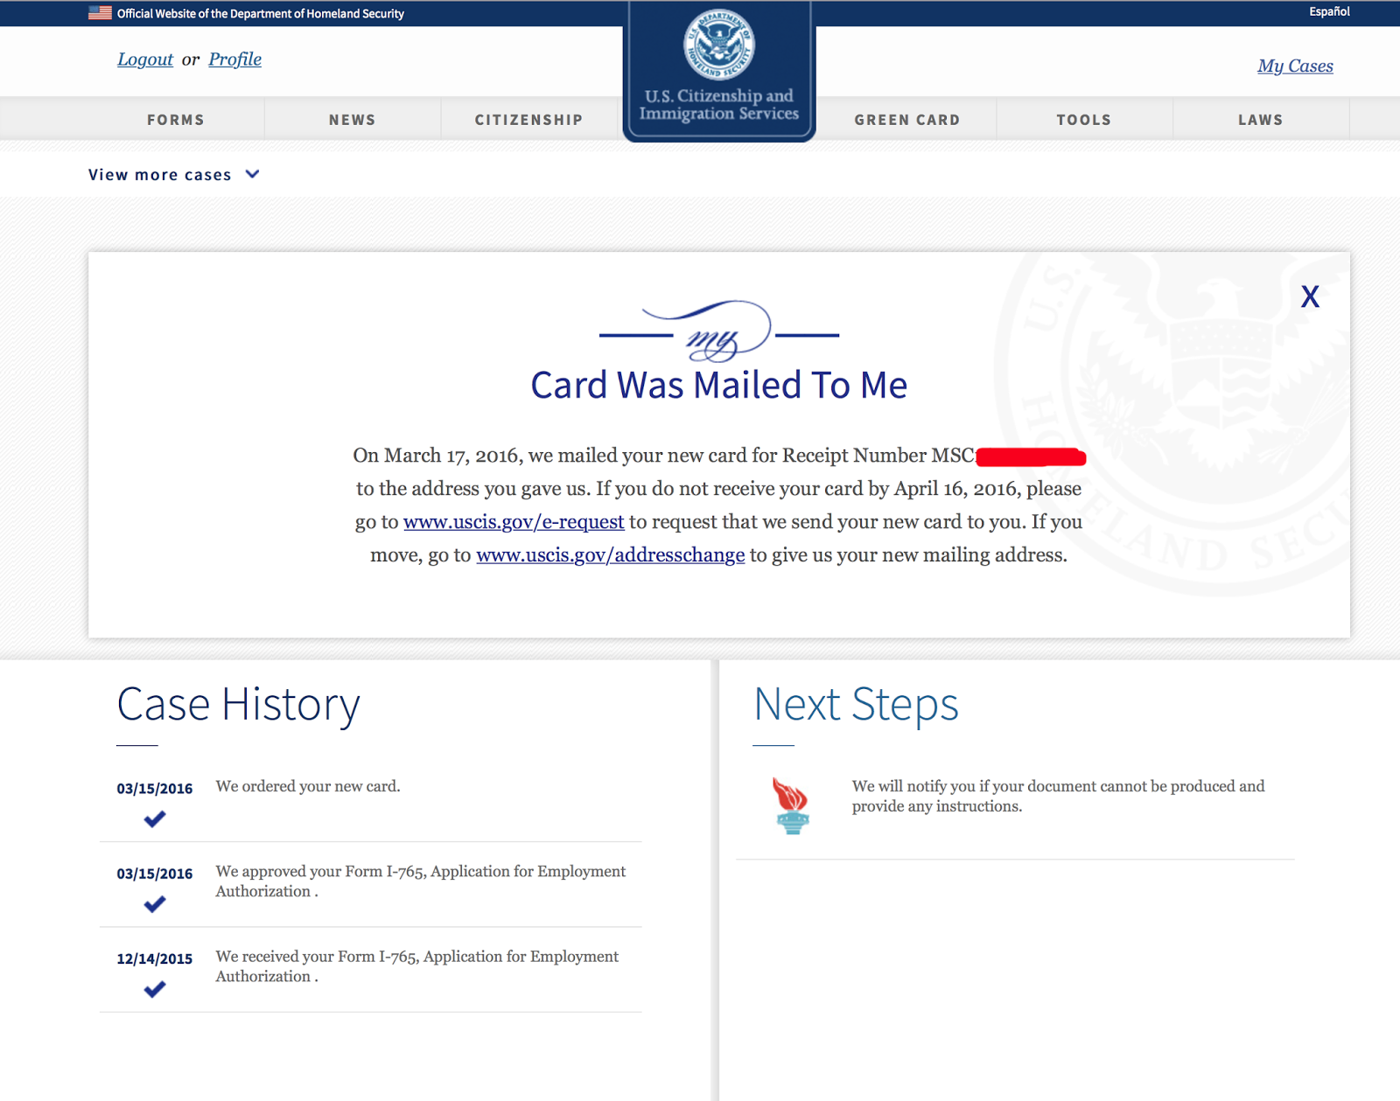Expand the View more cases dropdown
The image size is (1400, 1101).
point(174,174)
